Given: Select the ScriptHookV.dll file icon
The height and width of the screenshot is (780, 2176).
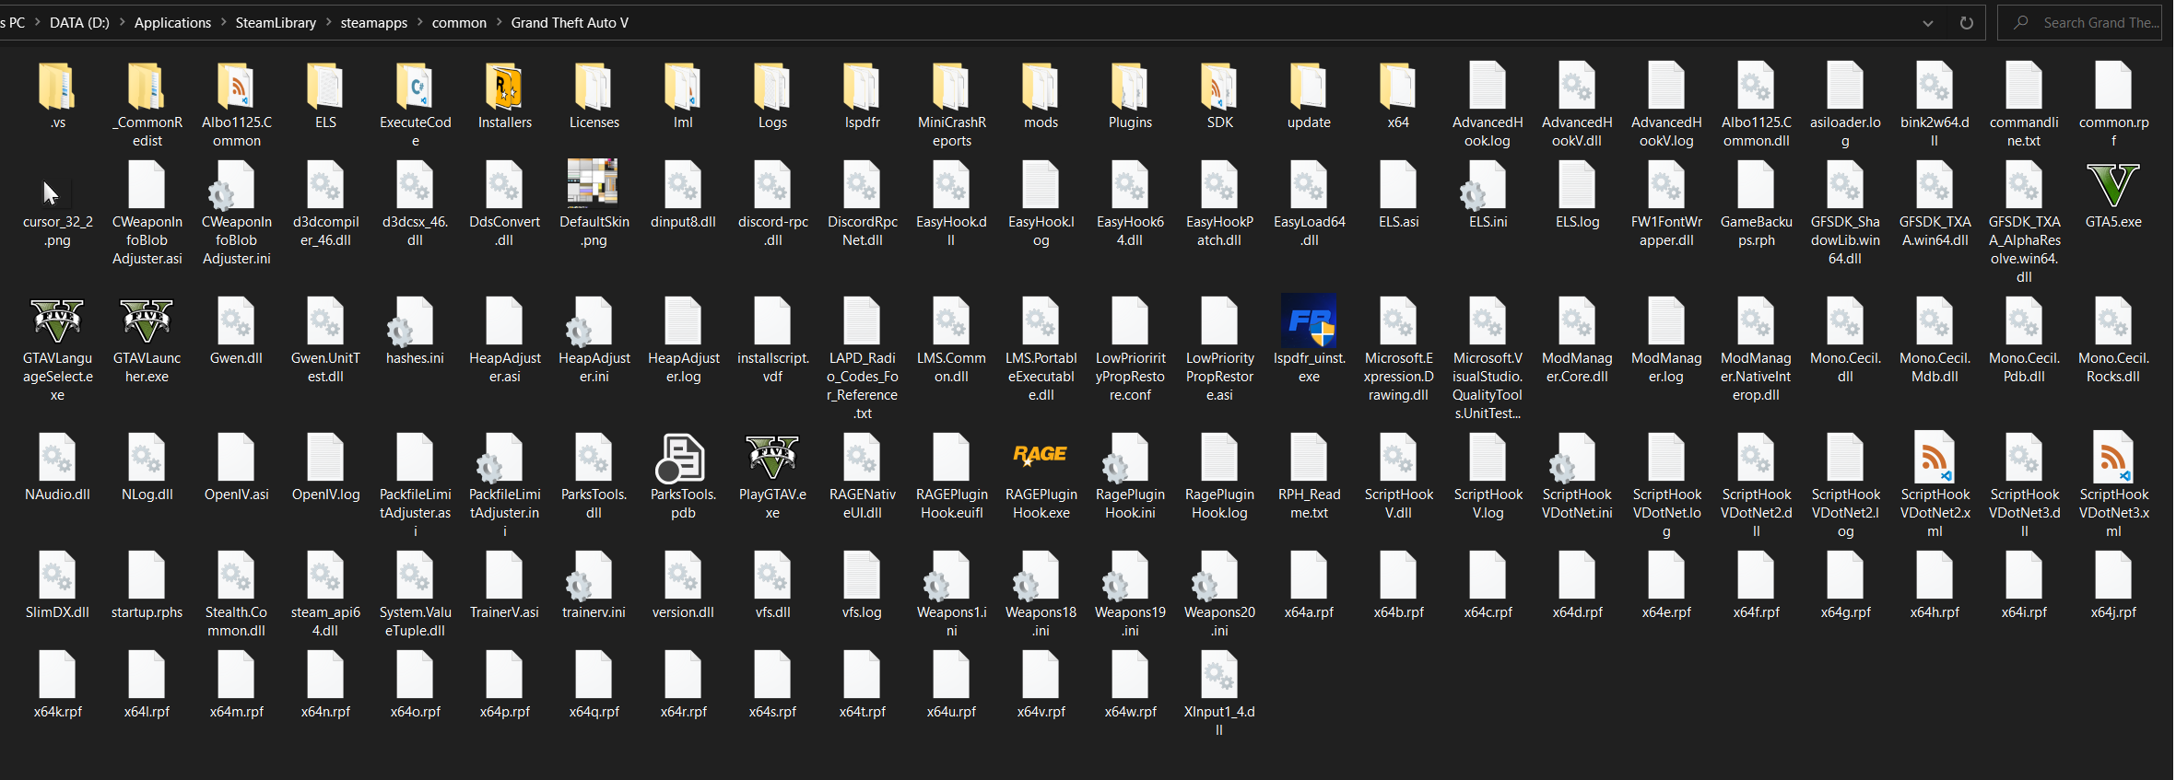Looking at the screenshot, I should (x=1398, y=458).
